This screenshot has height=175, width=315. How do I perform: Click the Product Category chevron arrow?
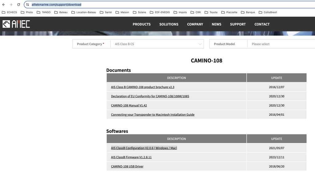[x=200, y=44]
